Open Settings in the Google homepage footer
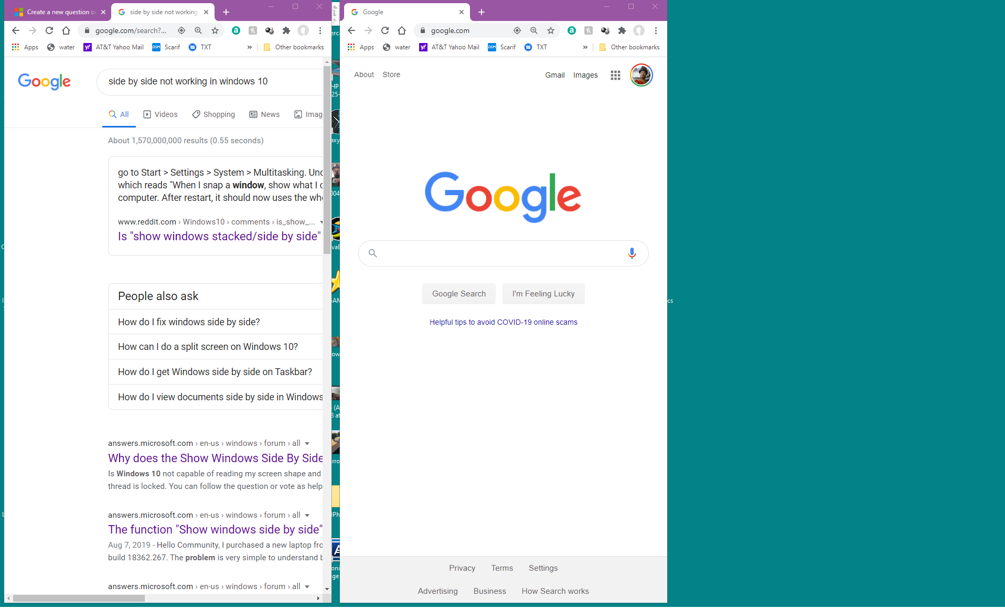The height and width of the screenshot is (608, 1005). pos(543,568)
